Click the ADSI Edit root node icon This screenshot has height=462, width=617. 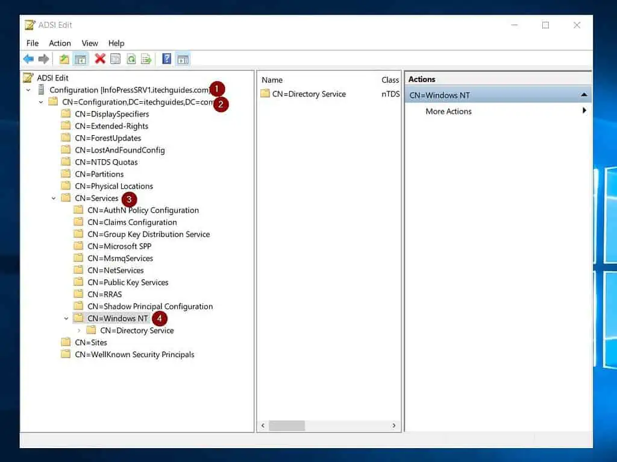(x=28, y=78)
